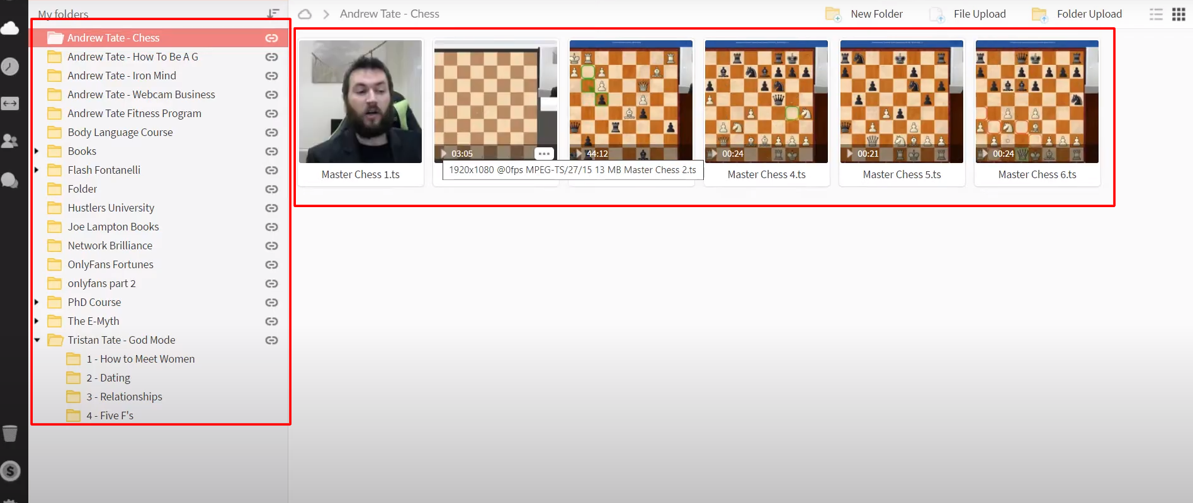
Task: Click link icon for OnlyFans Fortunes
Action: click(271, 264)
